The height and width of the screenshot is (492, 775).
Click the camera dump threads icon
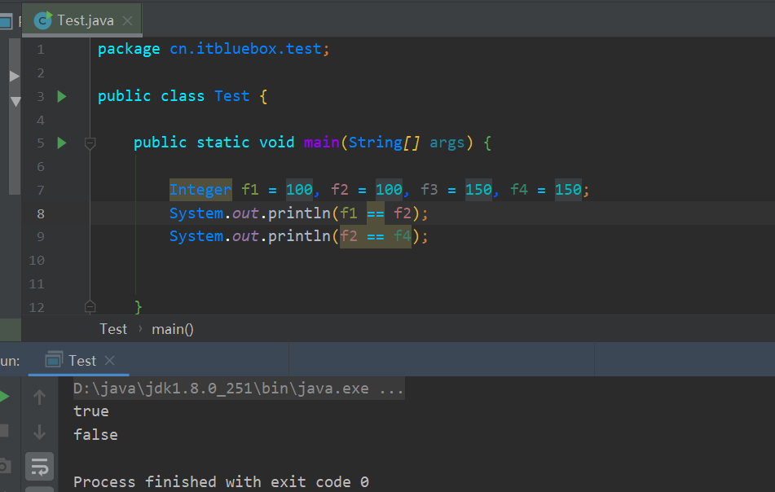tap(4, 465)
